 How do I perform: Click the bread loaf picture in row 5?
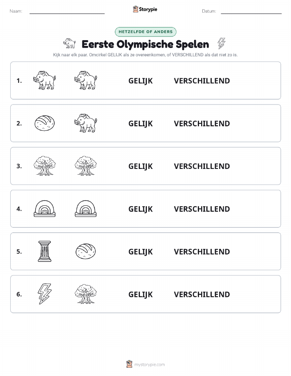(x=86, y=251)
